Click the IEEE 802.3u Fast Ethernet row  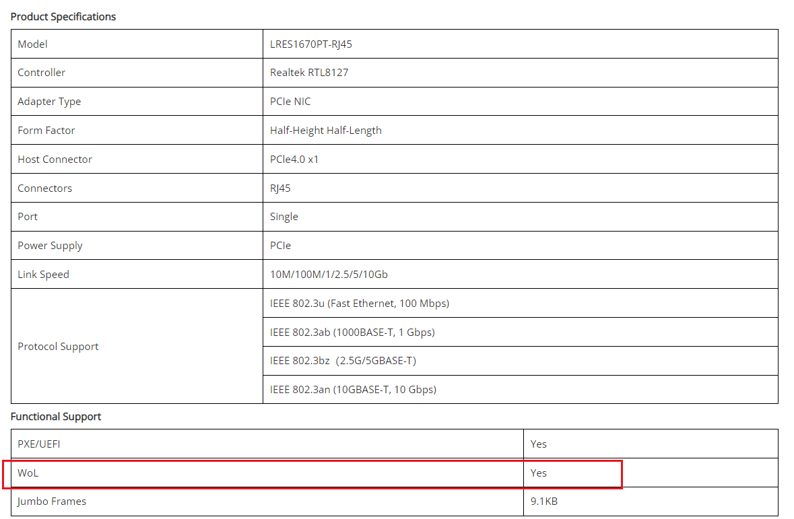pyautogui.click(x=360, y=304)
